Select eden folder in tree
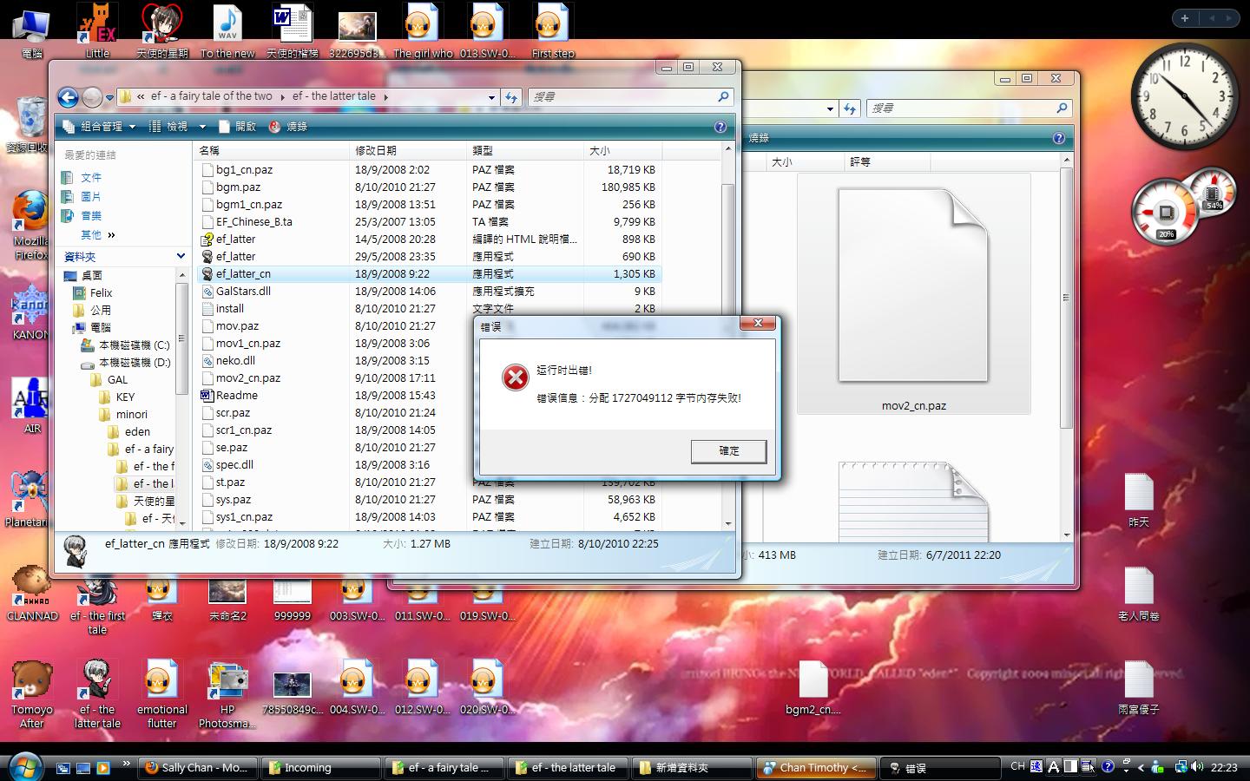Image resolution: width=1250 pixels, height=781 pixels. pos(137,431)
